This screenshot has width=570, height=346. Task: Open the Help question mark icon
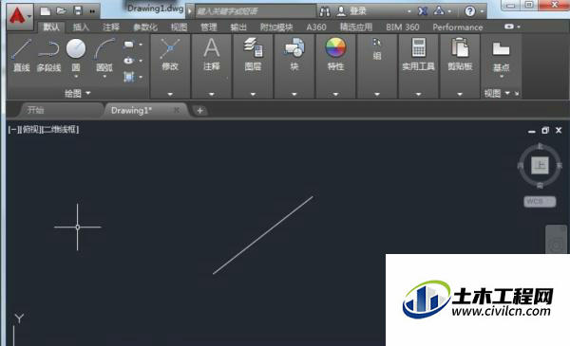pyautogui.click(x=469, y=11)
